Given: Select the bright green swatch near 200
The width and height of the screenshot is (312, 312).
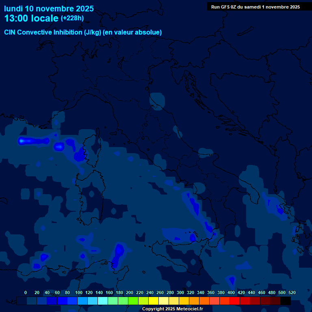Looking at the screenshot, I should pyautogui.click(x=133, y=301).
